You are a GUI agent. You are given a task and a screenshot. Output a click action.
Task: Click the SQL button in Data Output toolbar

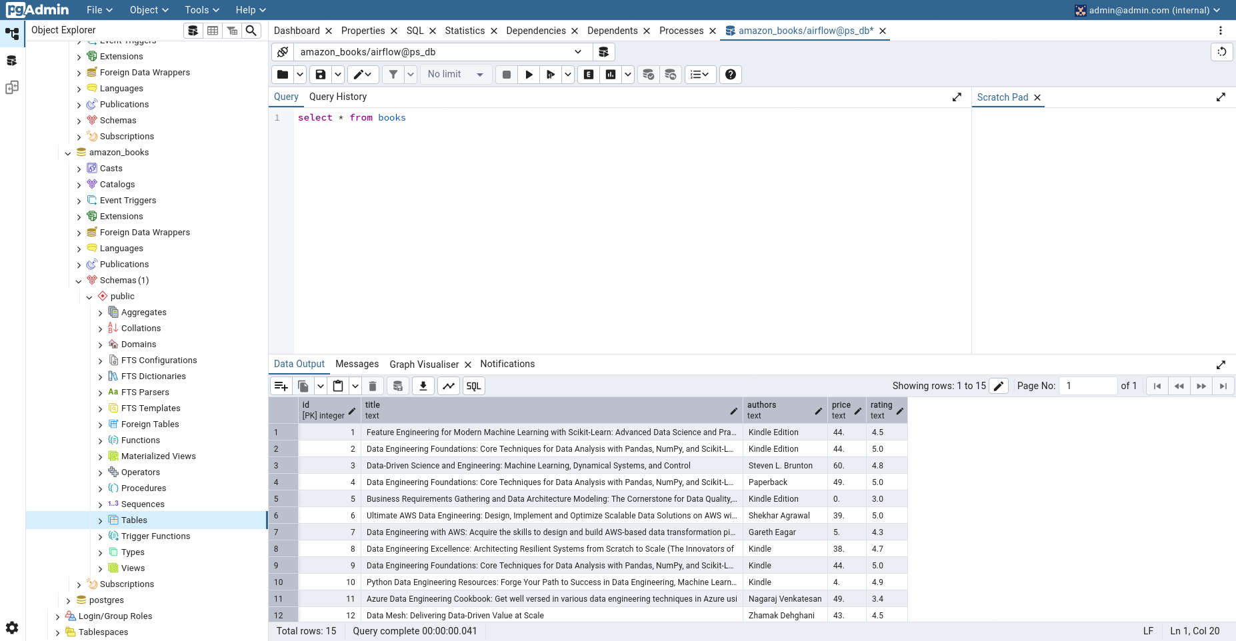(474, 386)
